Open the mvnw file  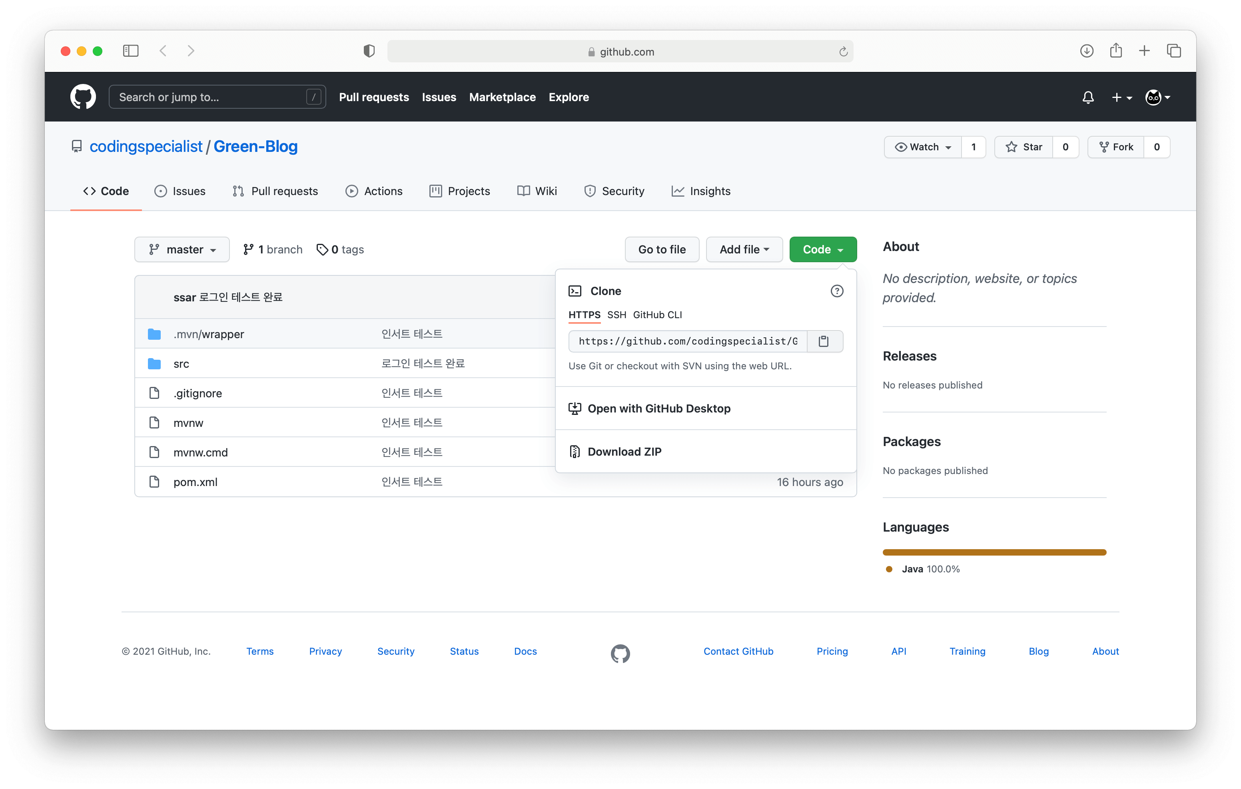tap(188, 423)
